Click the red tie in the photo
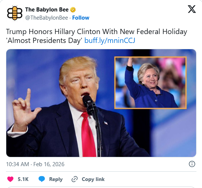Image resolution: width=202 pixels, height=188 pixels. tap(88, 134)
